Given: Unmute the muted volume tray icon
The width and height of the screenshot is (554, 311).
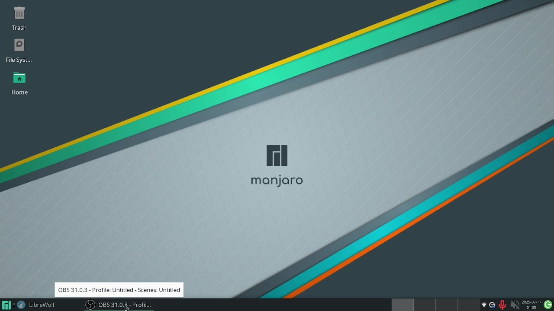Looking at the screenshot, I should click(515, 305).
